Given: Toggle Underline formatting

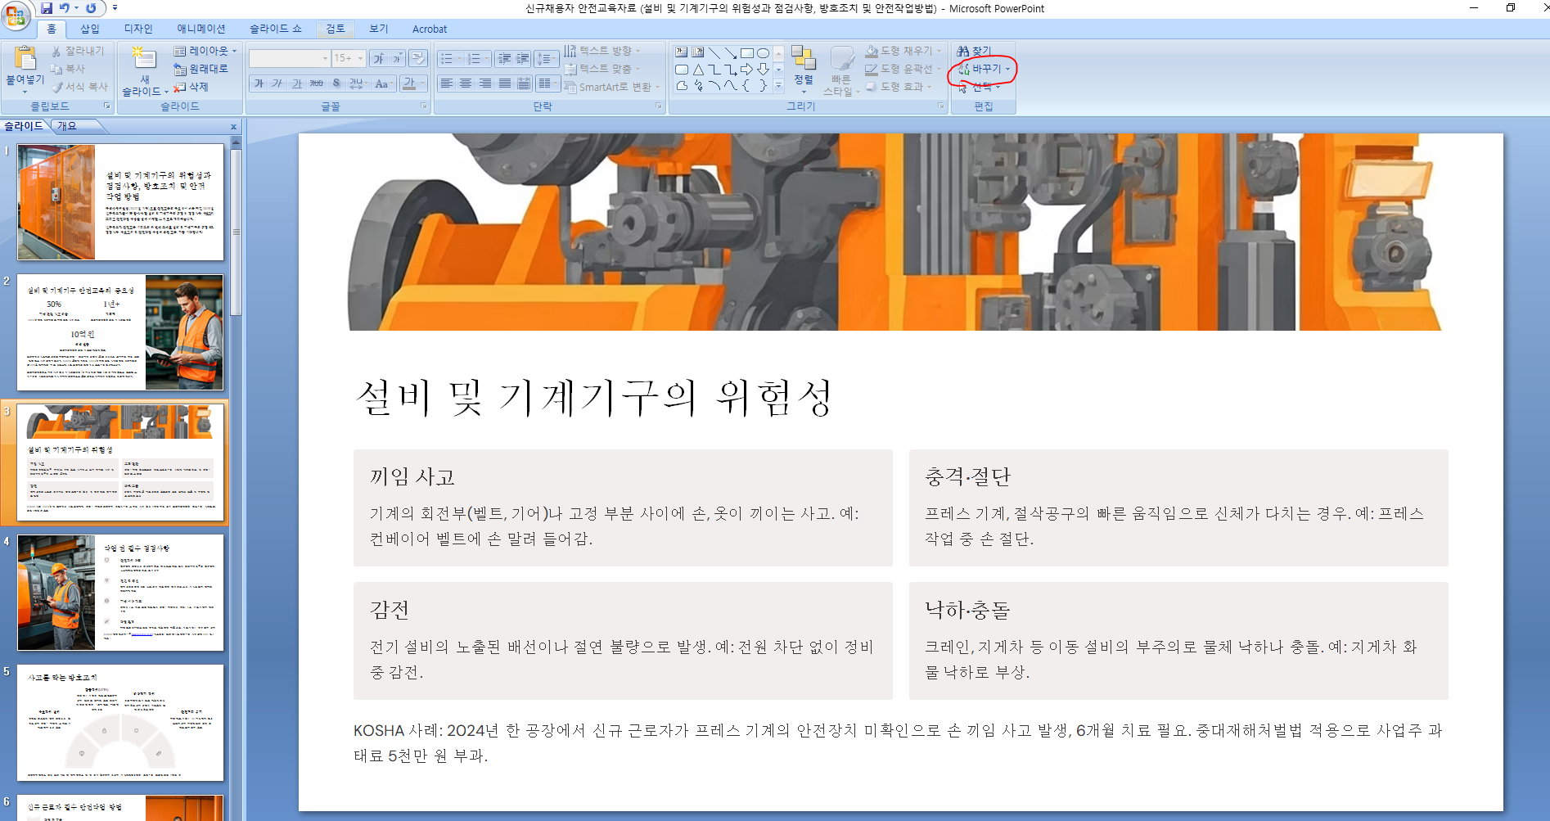Looking at the screenshot, I should click(x=297, y=83).
